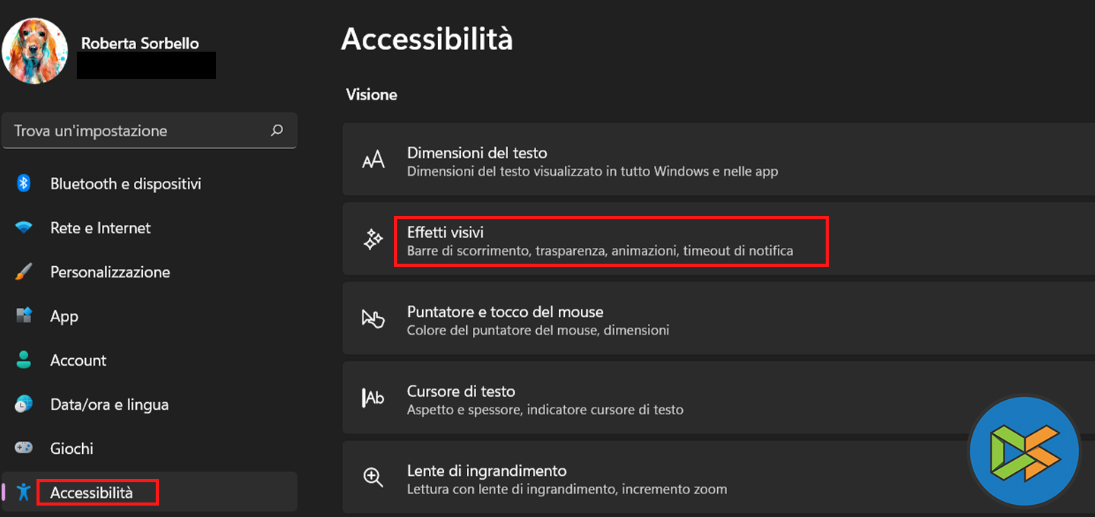Click the magnifier lens plus icon
The width and height of the screenshot is (1095, 517).
click(x=373, y=477)
